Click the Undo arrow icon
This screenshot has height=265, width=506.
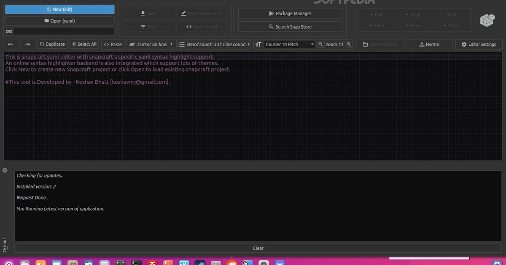[11, 44]
